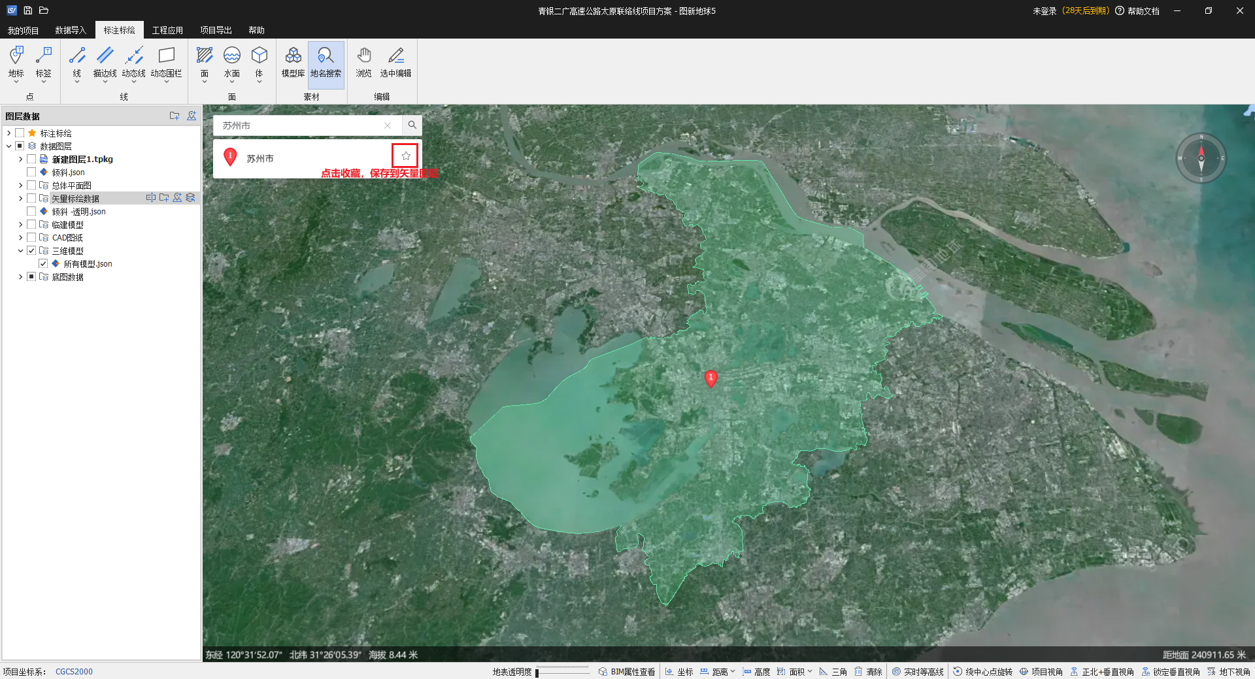Click the star favorite icon for 苏州市
The image size is (1255, 679).
click(405, 156)
